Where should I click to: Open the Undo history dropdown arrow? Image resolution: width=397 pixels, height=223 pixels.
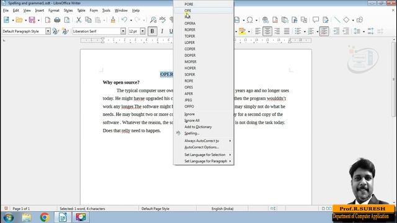[131, 20]
